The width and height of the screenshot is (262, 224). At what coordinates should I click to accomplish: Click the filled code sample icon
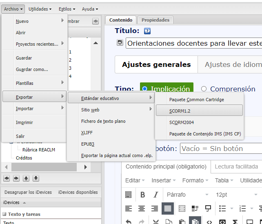tap(222, 222)
